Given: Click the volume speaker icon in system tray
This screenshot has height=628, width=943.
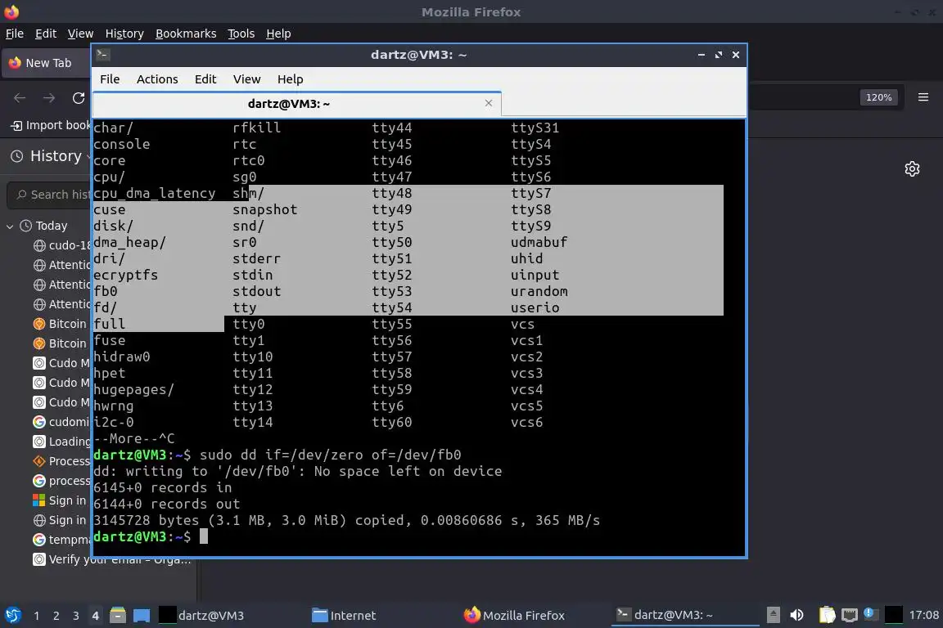Looking at the screenshot, I should click(x=796, y=615).
